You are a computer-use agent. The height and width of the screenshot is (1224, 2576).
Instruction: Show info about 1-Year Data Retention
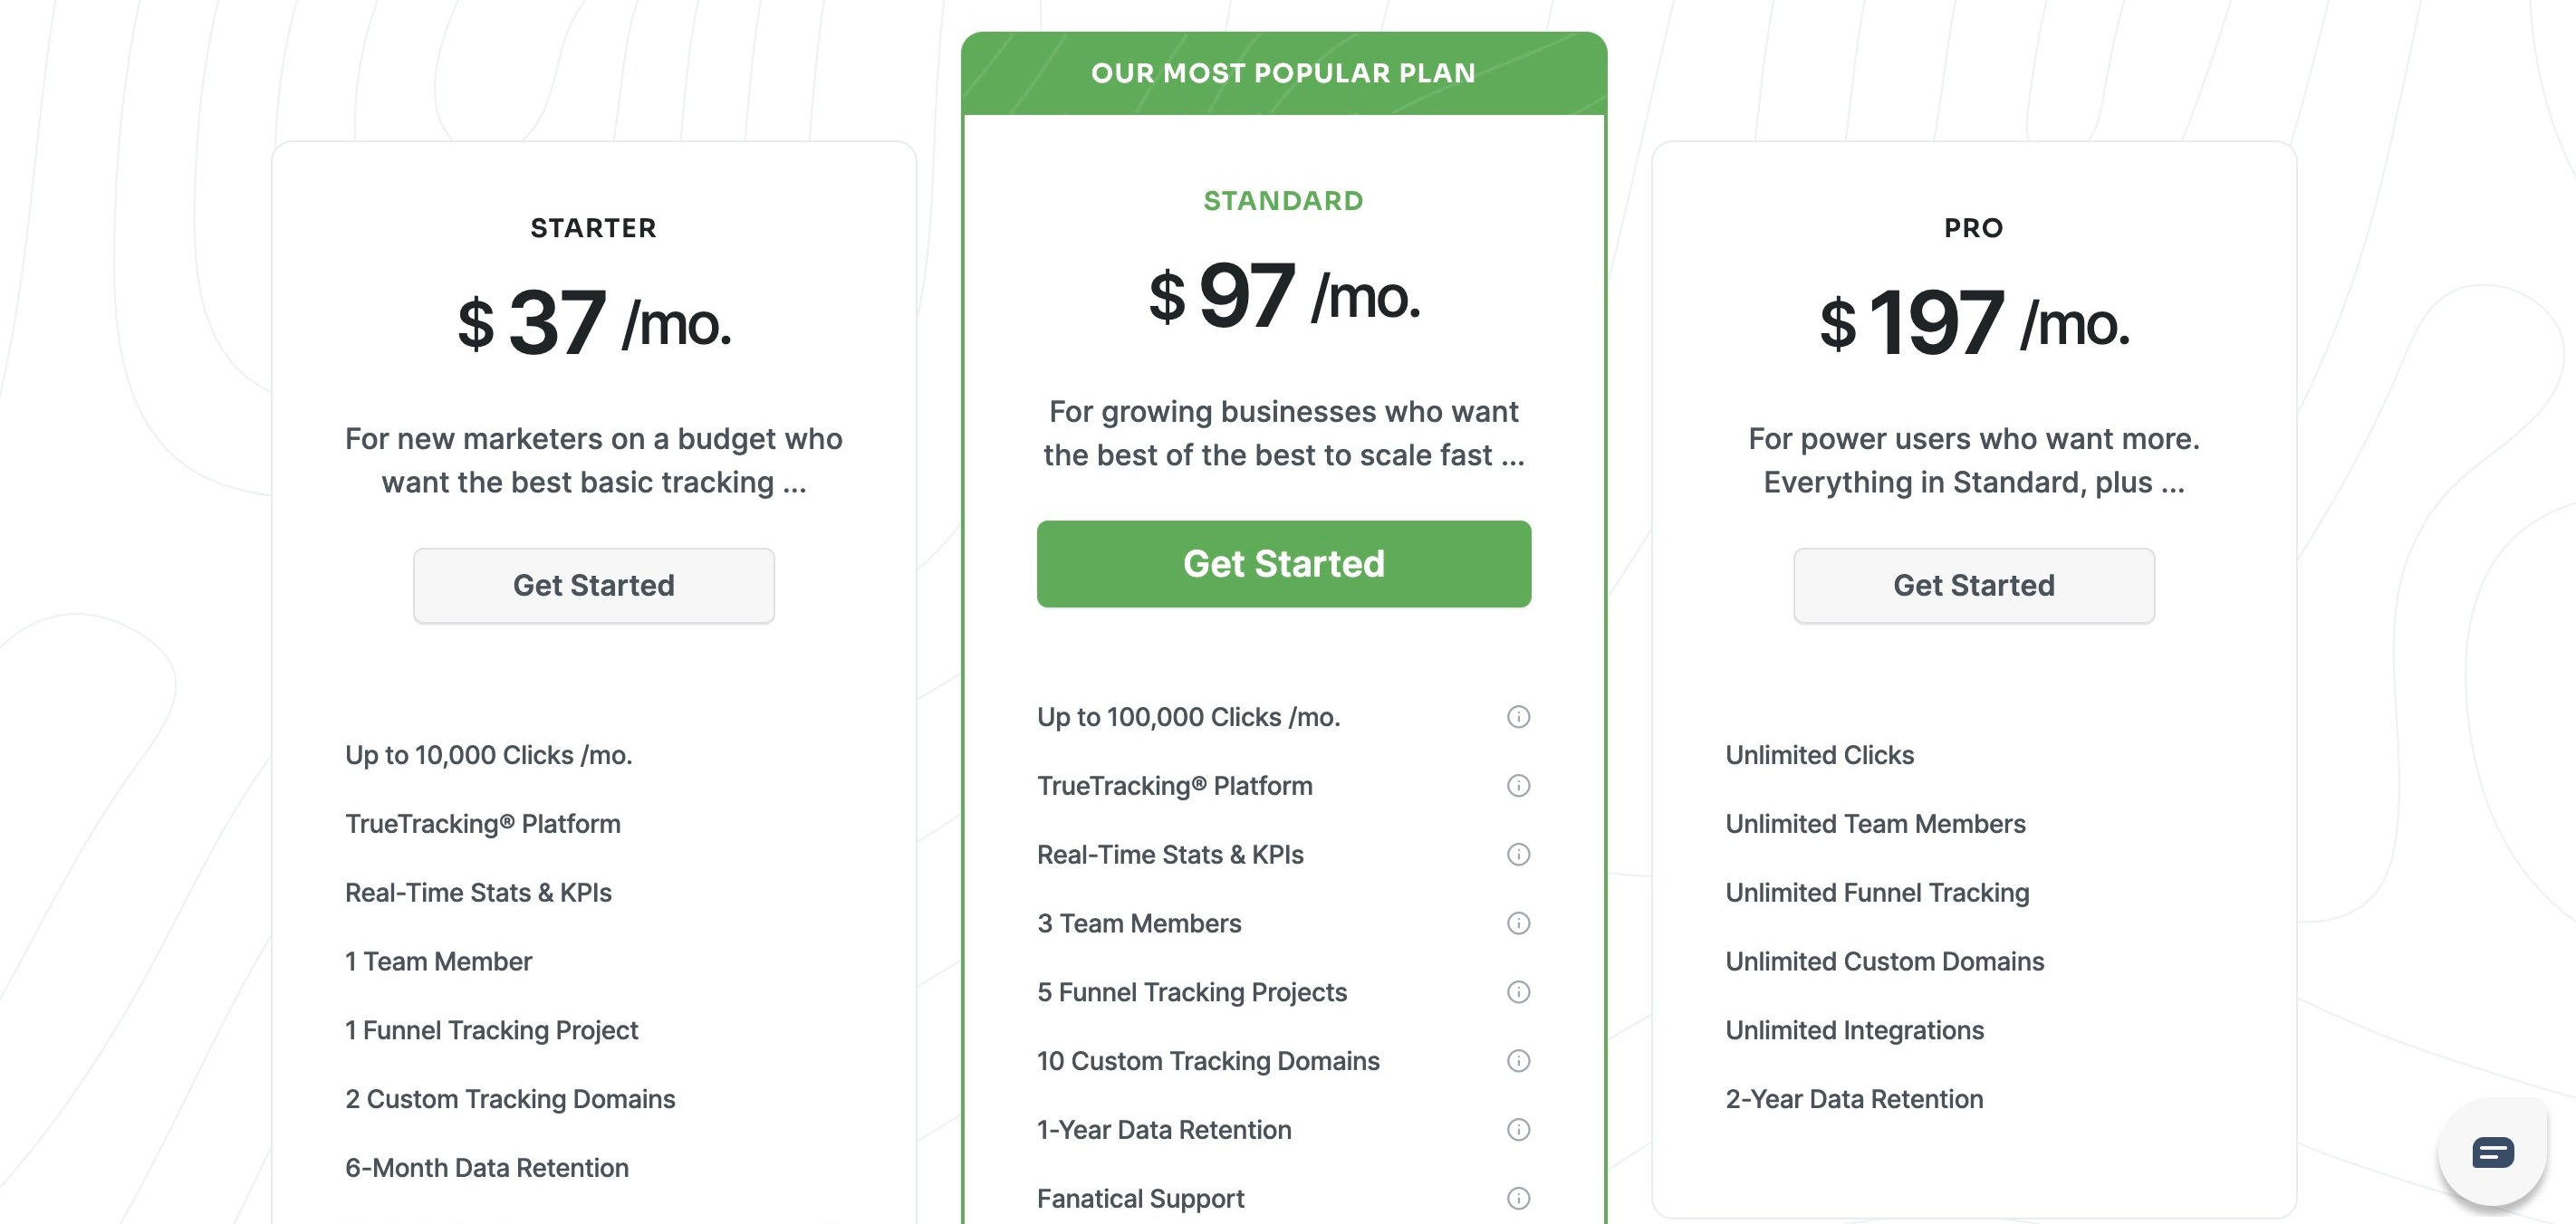click(x=1518, y=1130)
